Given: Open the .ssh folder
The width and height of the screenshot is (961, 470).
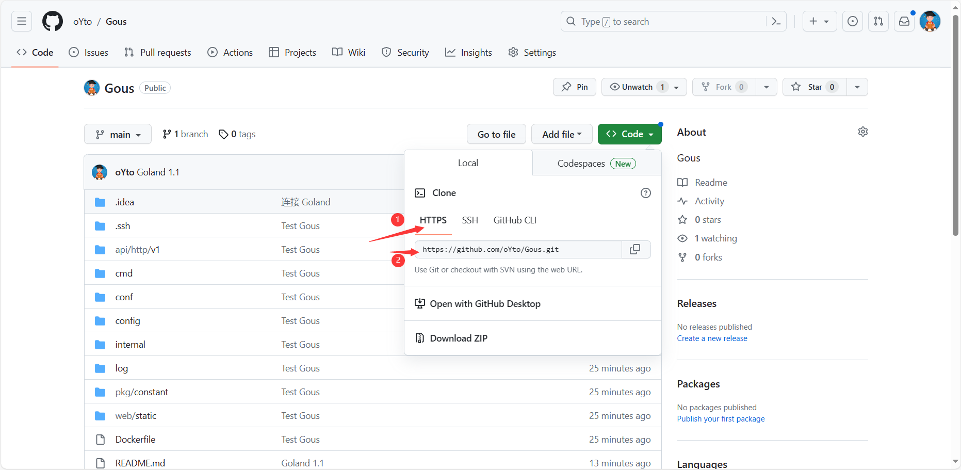Looking at the screenshot, I should tap(123, 226).
